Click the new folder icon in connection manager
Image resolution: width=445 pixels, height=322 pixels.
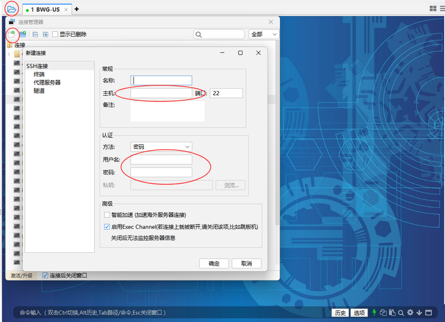[22, 34]
